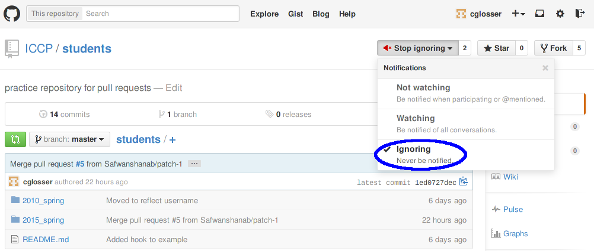Open 'Added hook to example' commit message
This screenshot has width=594, height=251.
[x=146, y=239]
